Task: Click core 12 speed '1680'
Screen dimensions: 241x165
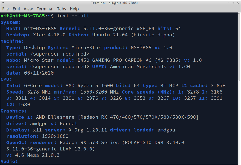Action: (24, 105)
